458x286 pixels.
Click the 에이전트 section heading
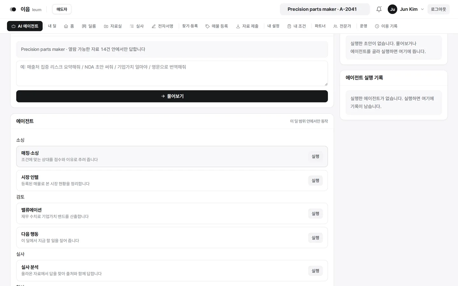click(25, 121)
